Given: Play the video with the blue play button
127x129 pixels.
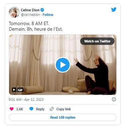Looking at the screenshot, I should click(x=63, y=65).
